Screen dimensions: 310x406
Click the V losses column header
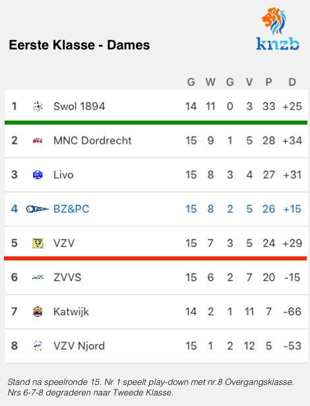click(x=249, y=82)
